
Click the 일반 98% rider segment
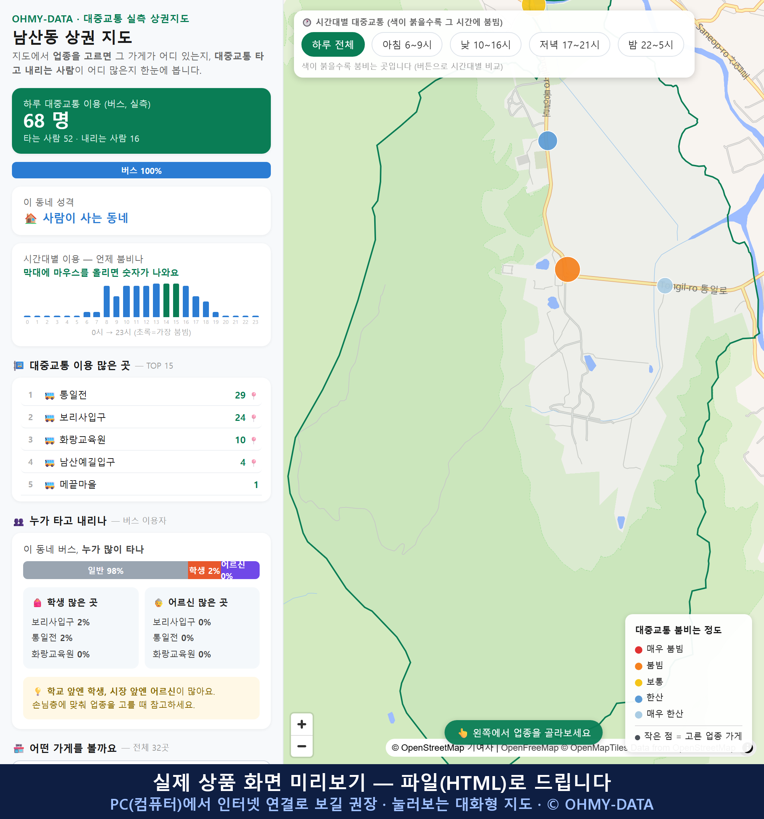tap(106, 570)
